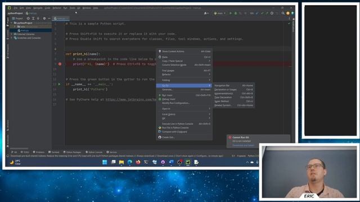Select Scratches and Consoles item
Image resolution: width=360 pixels, height=202 pixels.
[27, 38]
